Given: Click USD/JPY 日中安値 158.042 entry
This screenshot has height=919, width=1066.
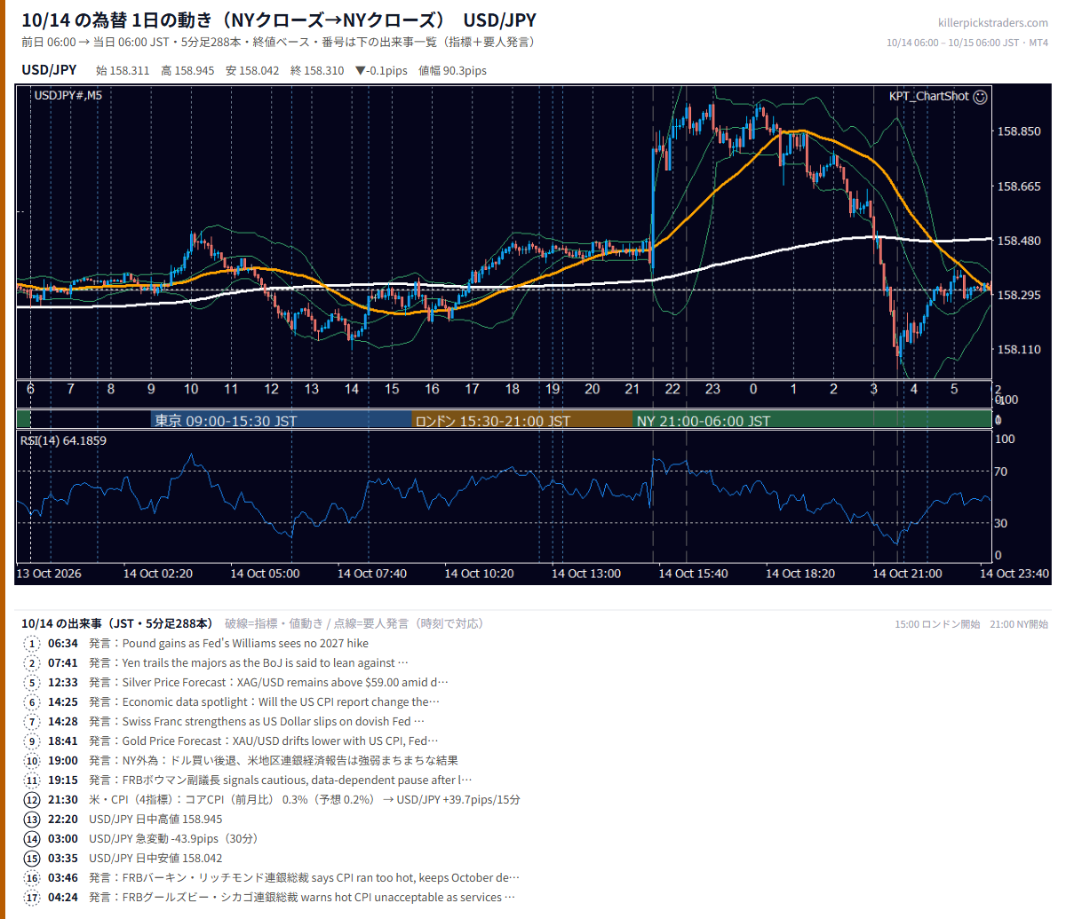Looking at the screenshot, I should [155, 859].
